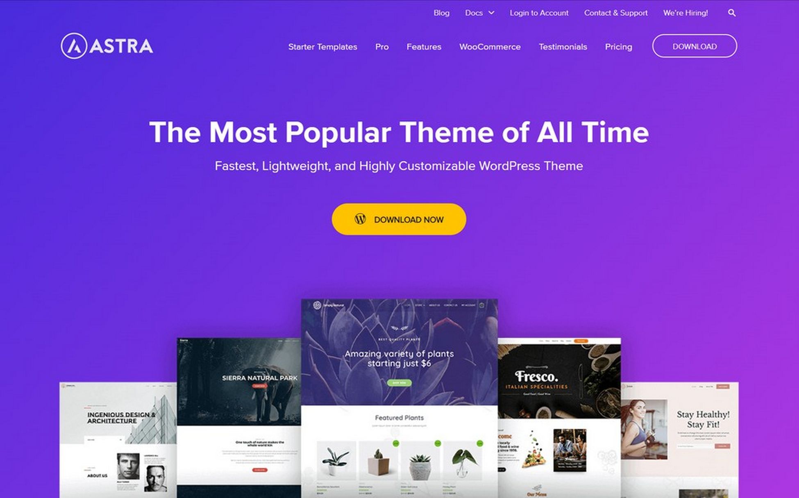
Task: Click the Stay Healthy Stay Fit template thumbnail
Action: [x=694, y=430]
